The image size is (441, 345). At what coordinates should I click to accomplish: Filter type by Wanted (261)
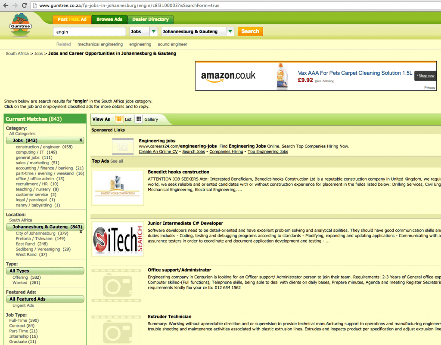click(x=26, y=283)
